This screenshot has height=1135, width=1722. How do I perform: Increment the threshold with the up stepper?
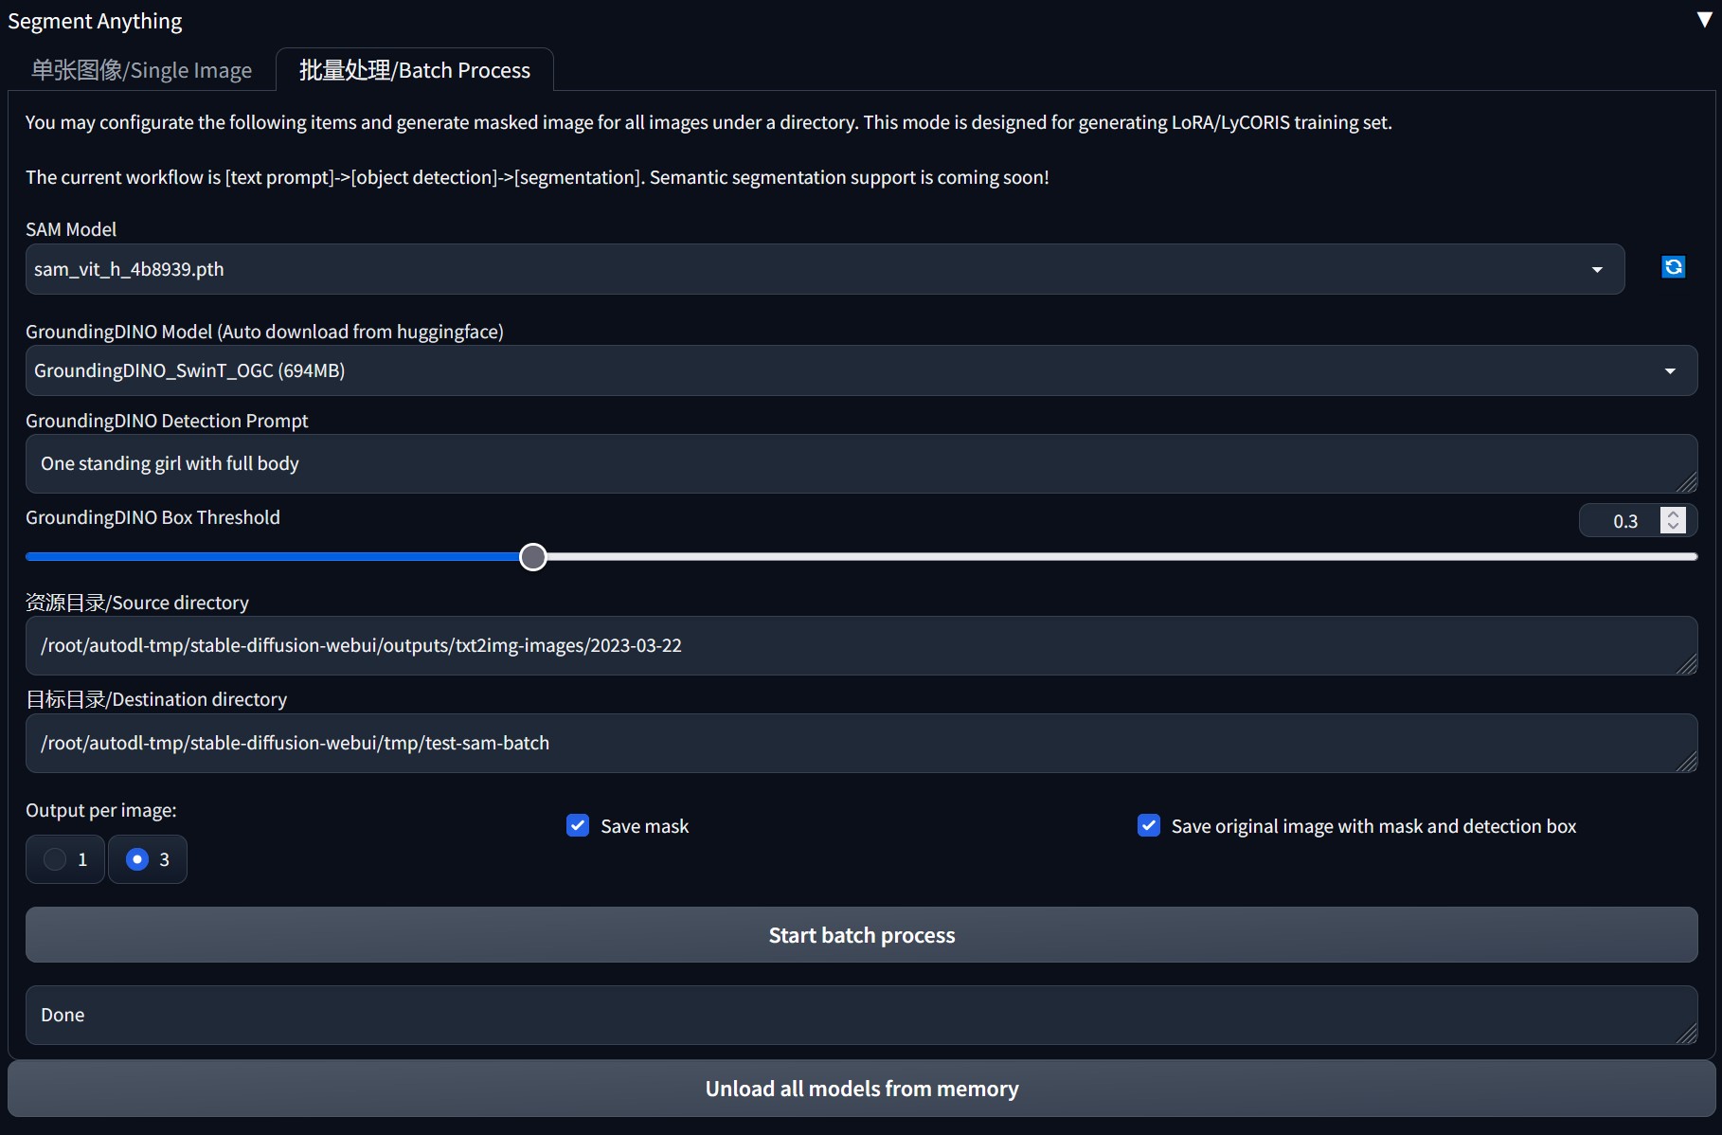pos(1673,513)
